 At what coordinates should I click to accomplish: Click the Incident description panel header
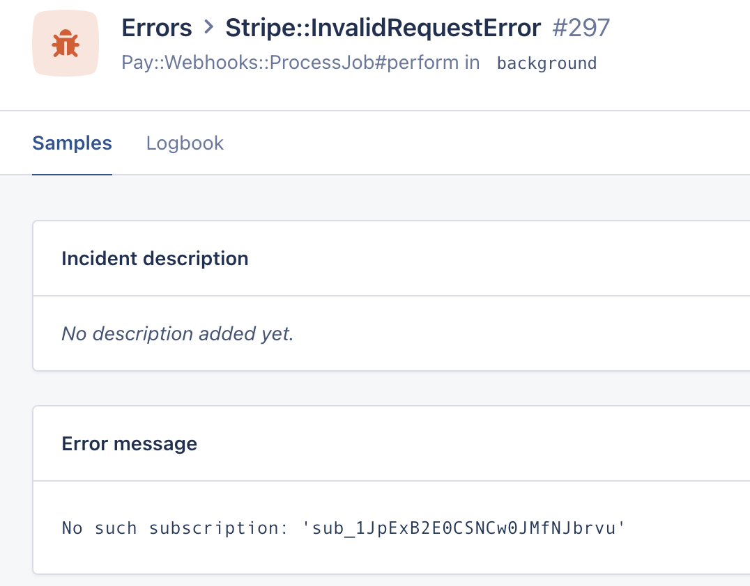(155, 258)
